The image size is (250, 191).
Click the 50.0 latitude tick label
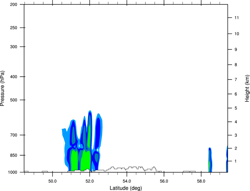pyautogui.click(x=52, y=181)
